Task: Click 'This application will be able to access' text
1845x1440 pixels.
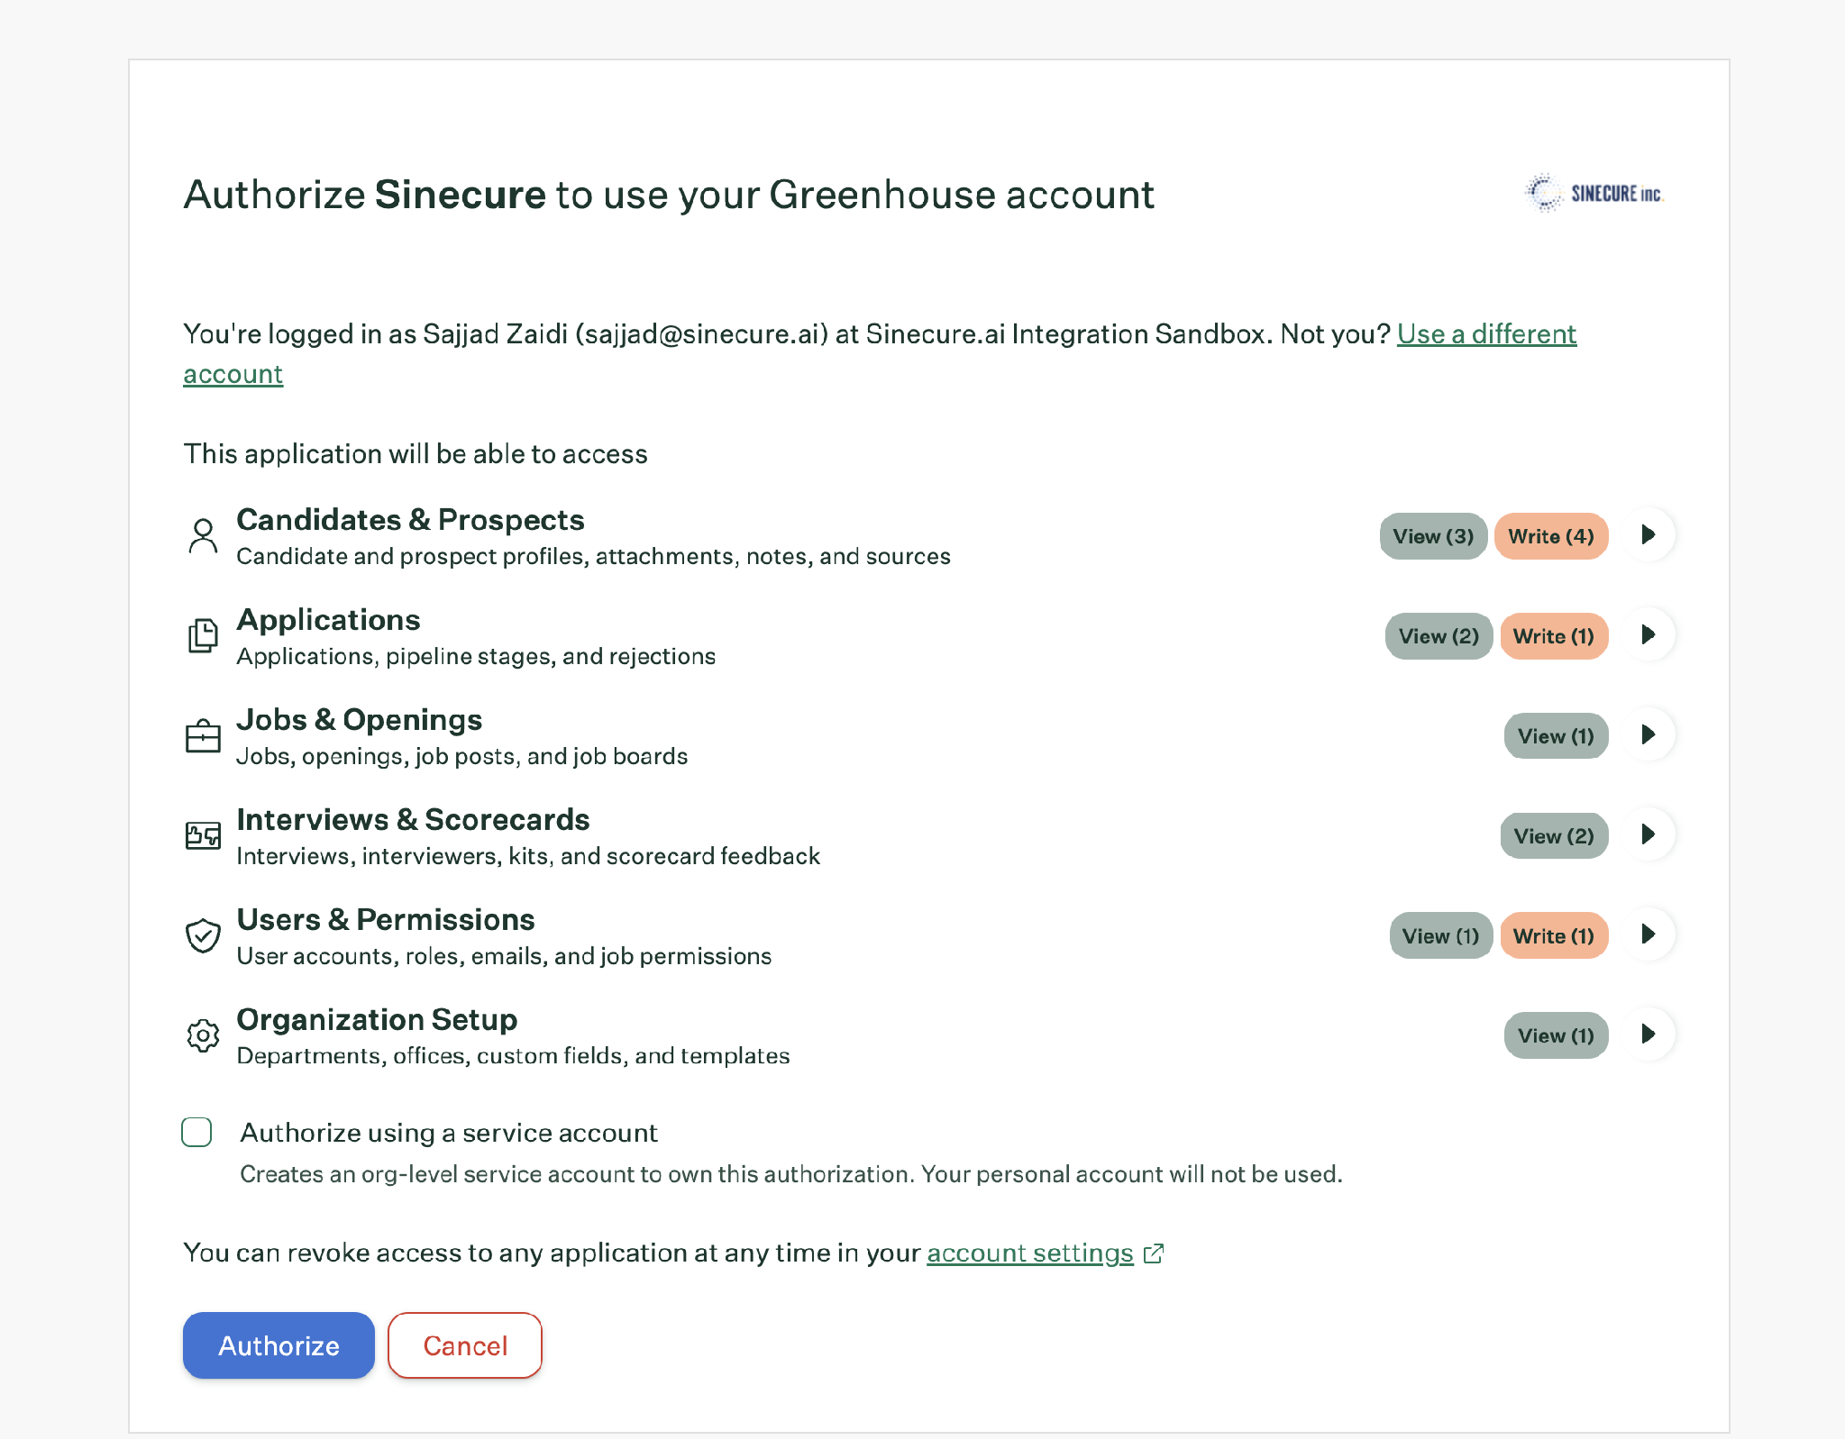Action: [416, 454]
